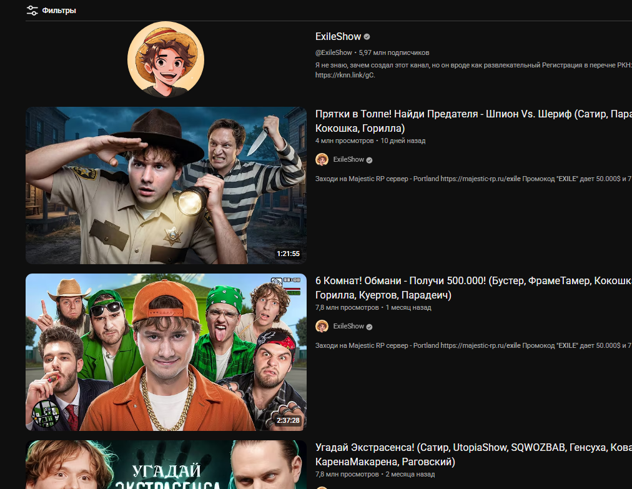This screenshot has width=632, height=489.
Task: Click the https://rknn.link/gC. text
Action: tap(345, 75)
